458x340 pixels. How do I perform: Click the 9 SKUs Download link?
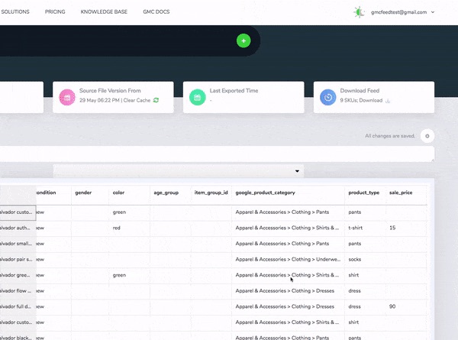[x=360, y=100]
